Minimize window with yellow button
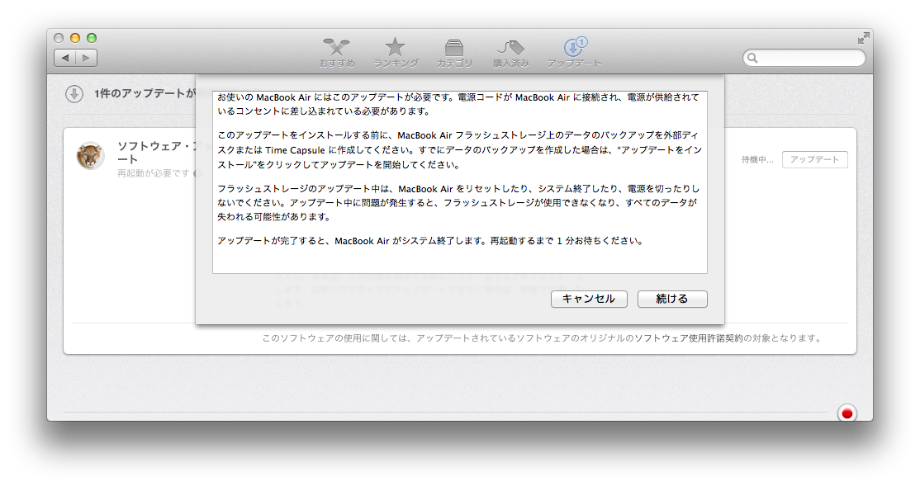The height and width of the screenshot is (486, 920). (x=75, y=38)
